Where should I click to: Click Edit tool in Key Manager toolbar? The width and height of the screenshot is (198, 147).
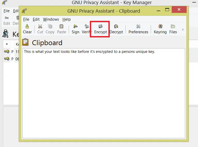(x=7, y=21)
